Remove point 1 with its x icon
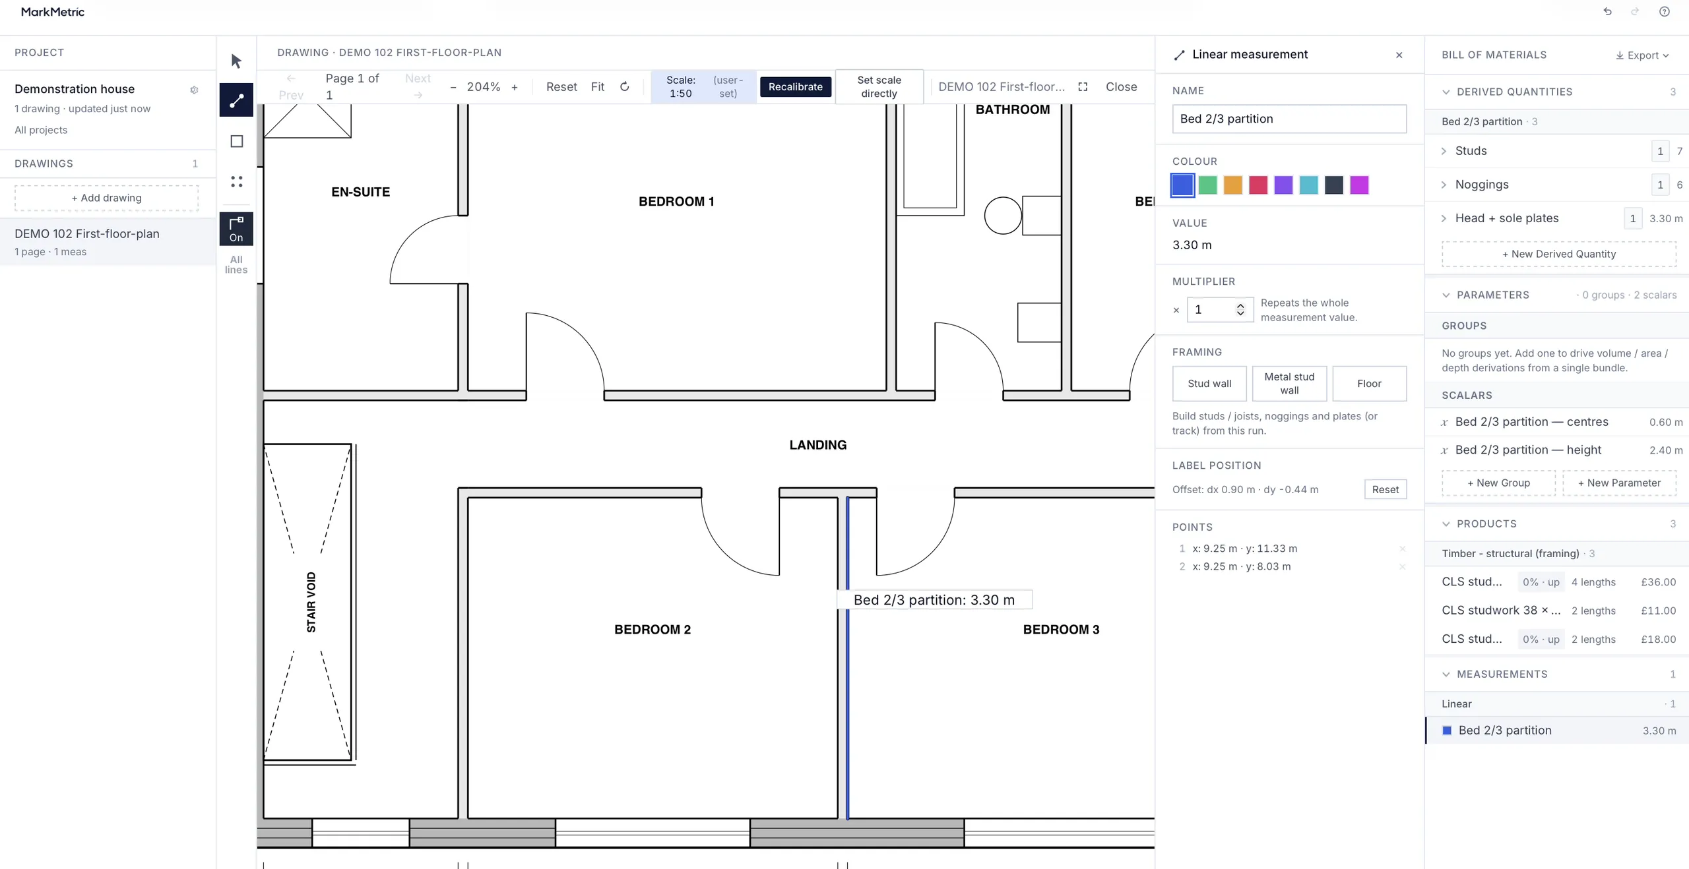Image resolution: width=1689 pixels, height=869 pixels. pos(1402,549)
